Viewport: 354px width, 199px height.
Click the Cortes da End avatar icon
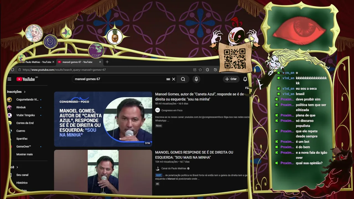click(10, 123)
